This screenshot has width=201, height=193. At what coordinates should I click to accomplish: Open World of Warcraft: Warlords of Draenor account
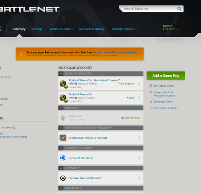[x=94, y=80]
